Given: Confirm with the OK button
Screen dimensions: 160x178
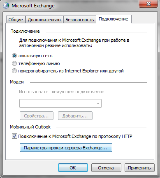Looking at the screenshot, I should coord(73,168).
